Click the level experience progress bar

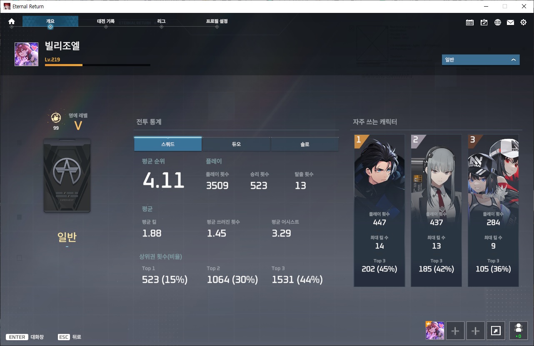[97, 65]
